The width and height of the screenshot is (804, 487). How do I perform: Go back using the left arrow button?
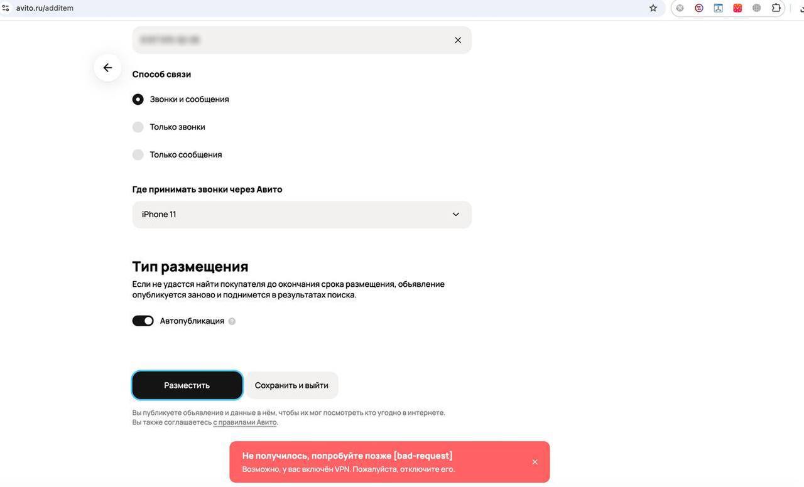click(107, 68)
